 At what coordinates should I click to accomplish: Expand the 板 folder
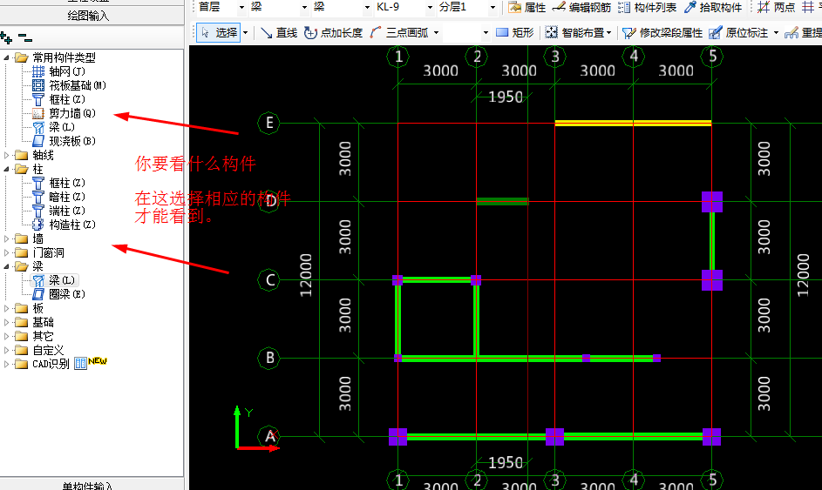[x=6, y=308]
